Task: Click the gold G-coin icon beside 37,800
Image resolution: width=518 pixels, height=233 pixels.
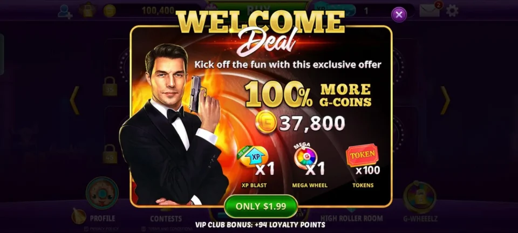Action: point(266,122)
